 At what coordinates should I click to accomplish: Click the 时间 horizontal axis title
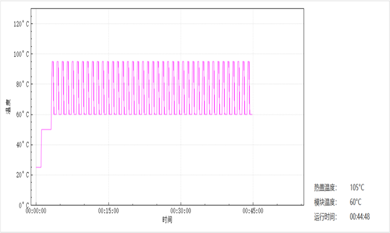pos(167,220)
